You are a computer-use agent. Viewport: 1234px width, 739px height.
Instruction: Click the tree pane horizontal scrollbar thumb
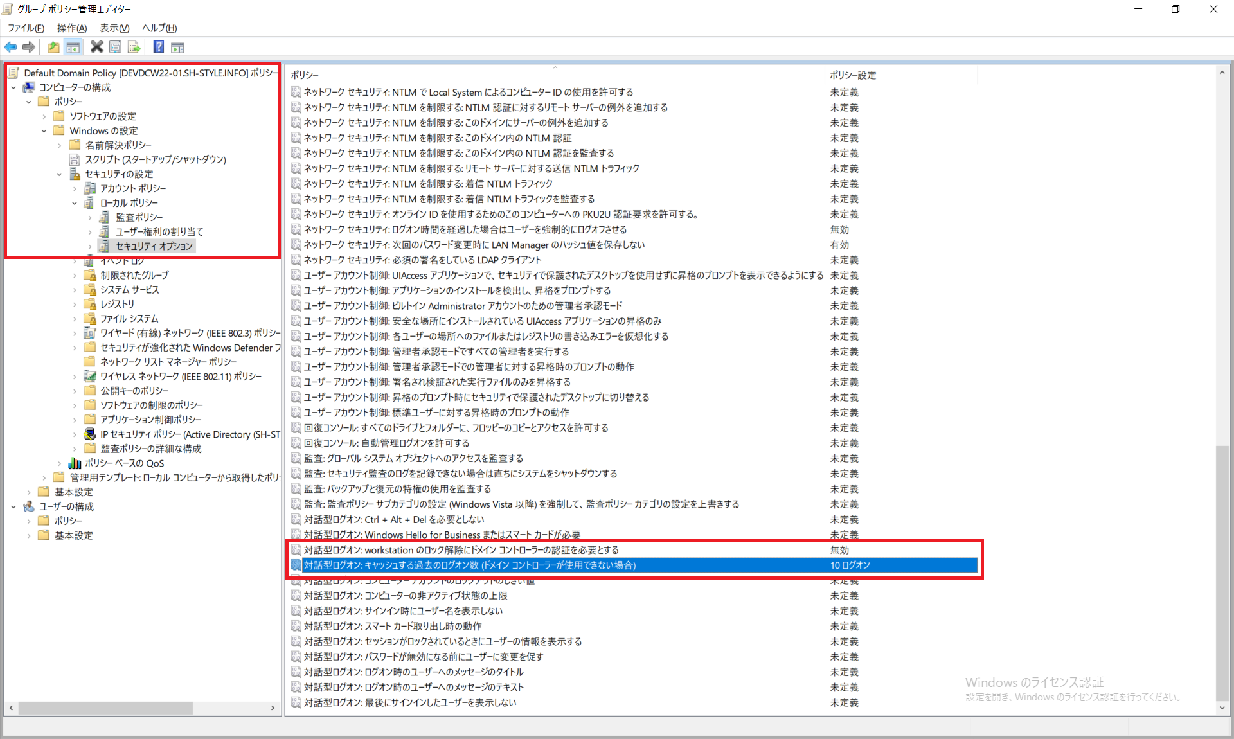click(x=105, y=708)
